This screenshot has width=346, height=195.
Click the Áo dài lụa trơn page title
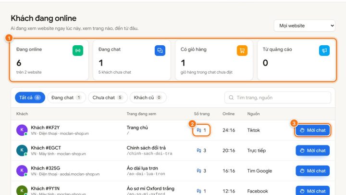point(142,168)
